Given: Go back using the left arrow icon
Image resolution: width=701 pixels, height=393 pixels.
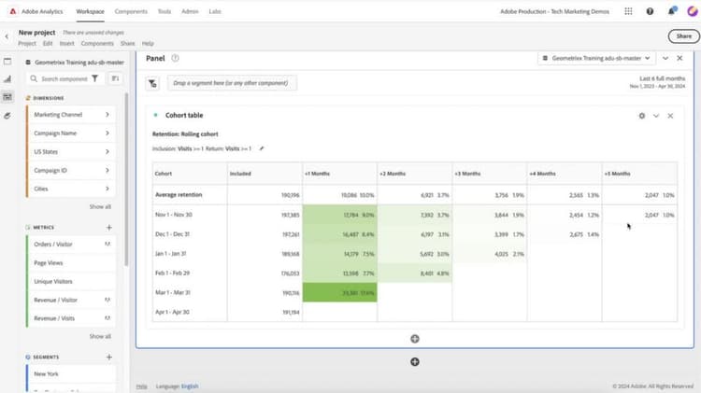Looking at the screenshot, I should point(7,36).
